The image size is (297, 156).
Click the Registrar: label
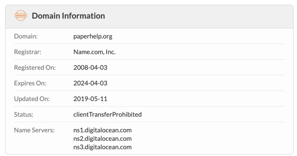[28, 52]
